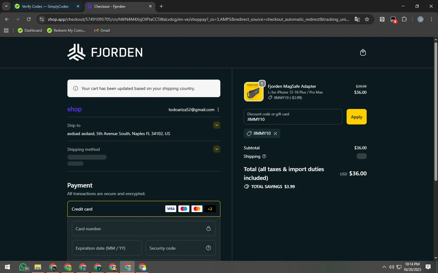Click the Total Savings $3.99 text
The width and height of the screenshot is (438, 273).
tap(273, 187)
